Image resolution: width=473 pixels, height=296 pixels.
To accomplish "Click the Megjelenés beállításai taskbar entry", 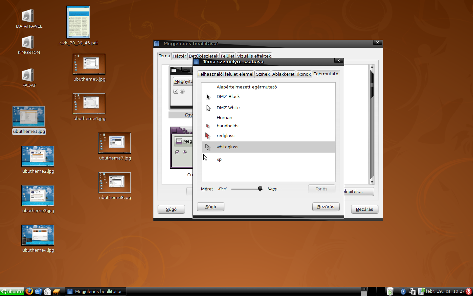I will pyautogui.click(x=95, y=291).
